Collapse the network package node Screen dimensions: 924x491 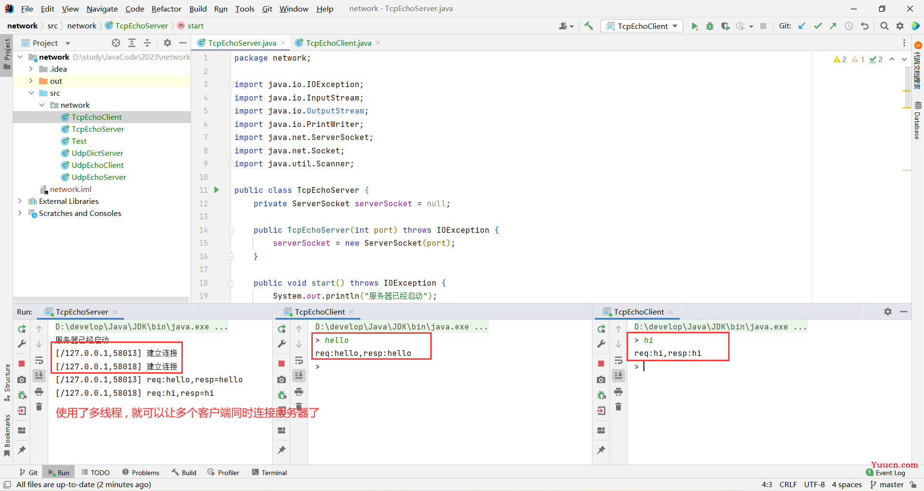pyautogui.click(x=42, y=105)
